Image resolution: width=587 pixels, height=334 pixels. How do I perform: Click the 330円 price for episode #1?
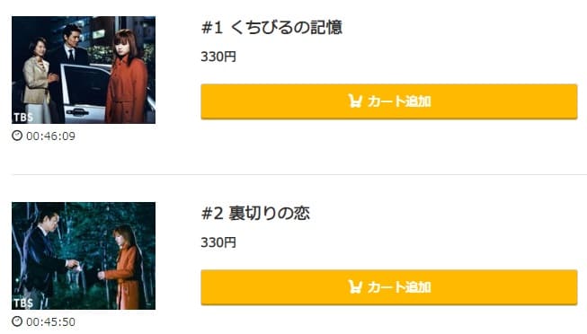218,57
